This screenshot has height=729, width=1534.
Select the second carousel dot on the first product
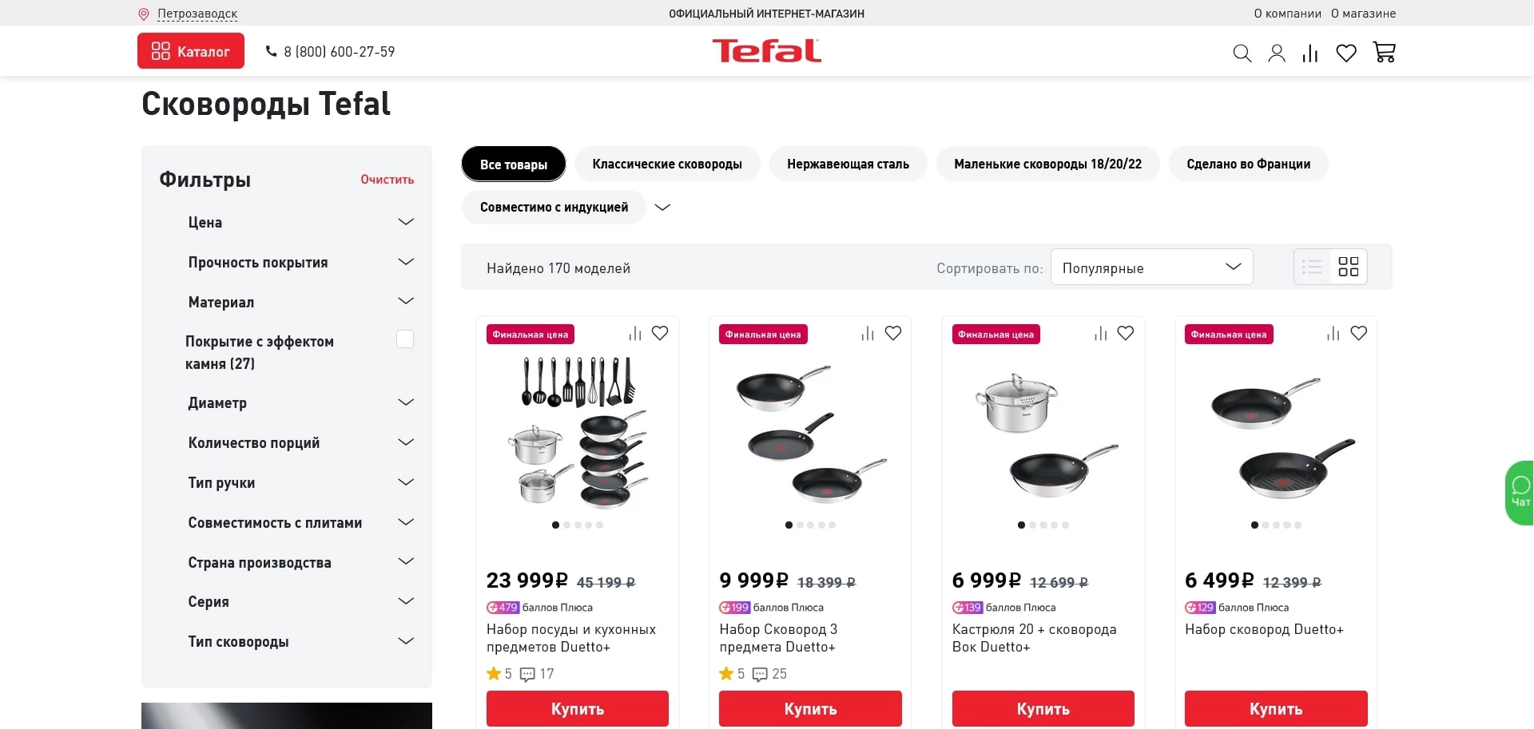tap(566, 525)
